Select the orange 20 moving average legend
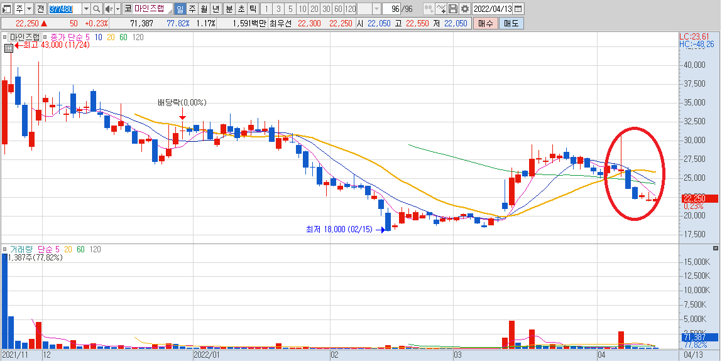The width and height of the screenshot is (727, 364). click(111, 37)
